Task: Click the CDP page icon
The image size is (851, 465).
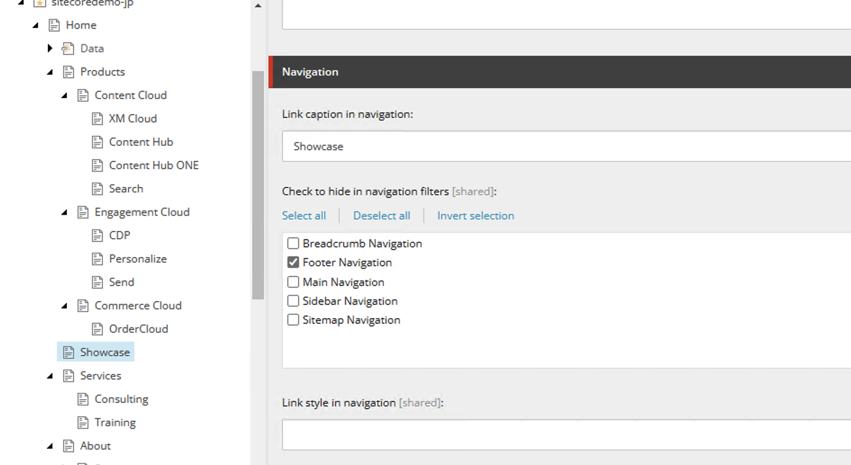Action: click(x=97, y=236)
